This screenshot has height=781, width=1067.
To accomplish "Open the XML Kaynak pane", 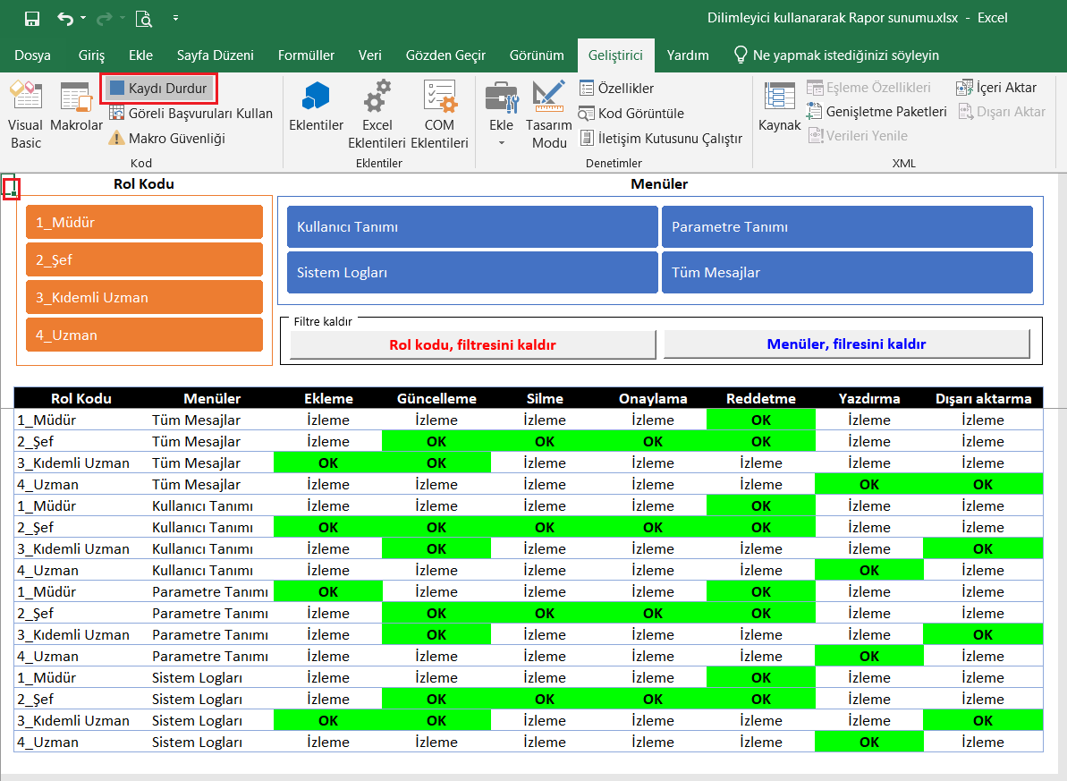I will [x=779, y=106].
